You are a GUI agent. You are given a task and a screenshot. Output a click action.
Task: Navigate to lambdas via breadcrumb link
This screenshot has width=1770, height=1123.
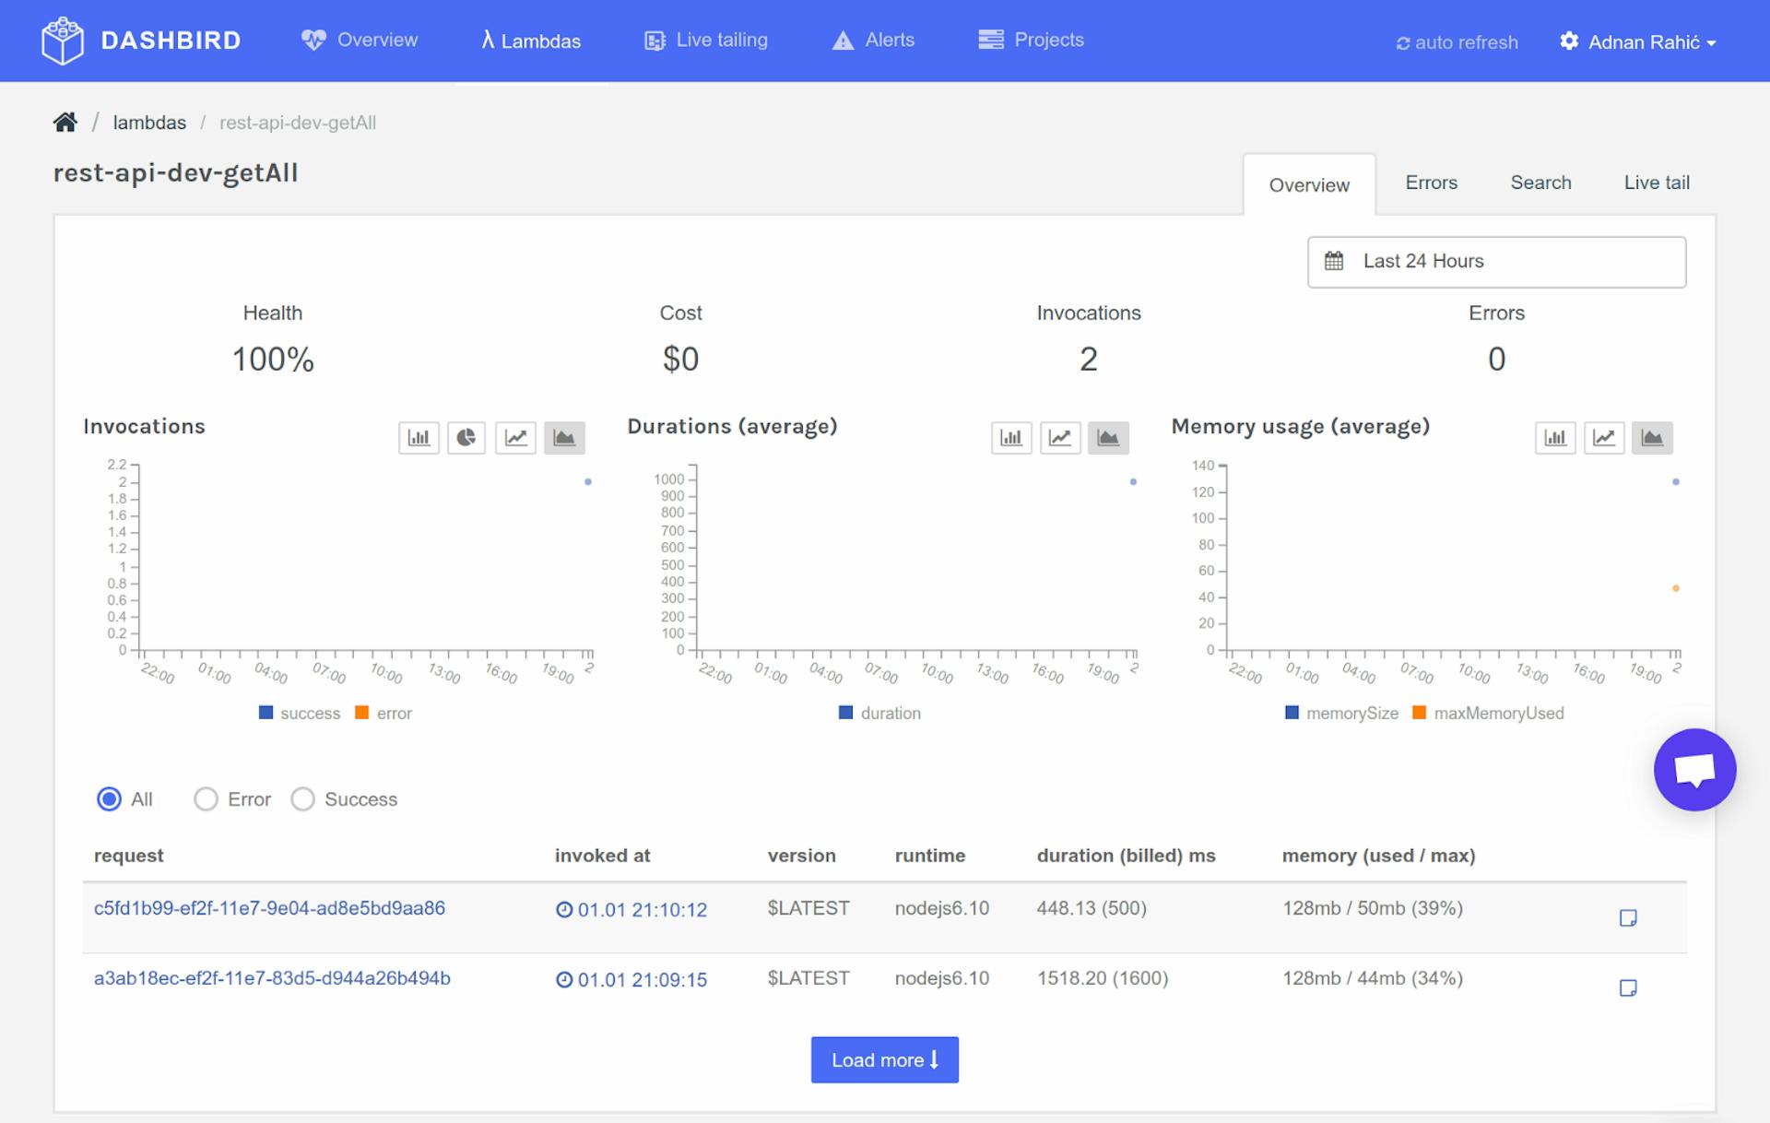(149, 122)
